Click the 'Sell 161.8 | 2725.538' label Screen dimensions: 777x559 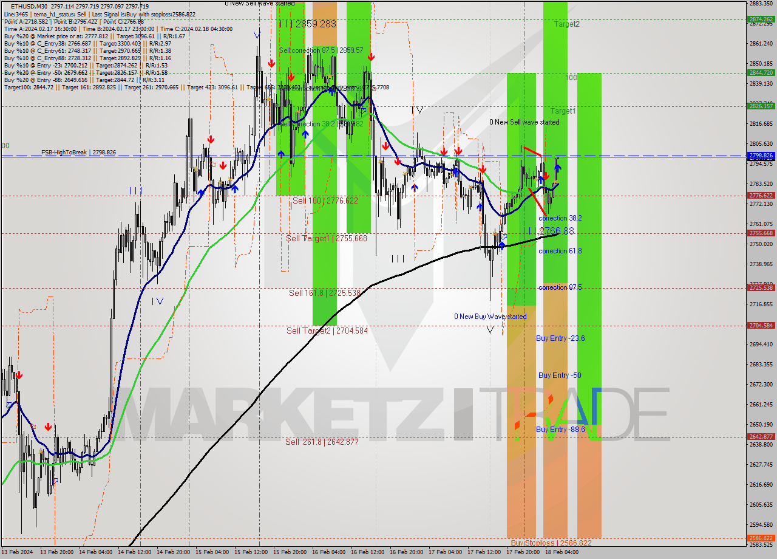click(x=325, y=293)
